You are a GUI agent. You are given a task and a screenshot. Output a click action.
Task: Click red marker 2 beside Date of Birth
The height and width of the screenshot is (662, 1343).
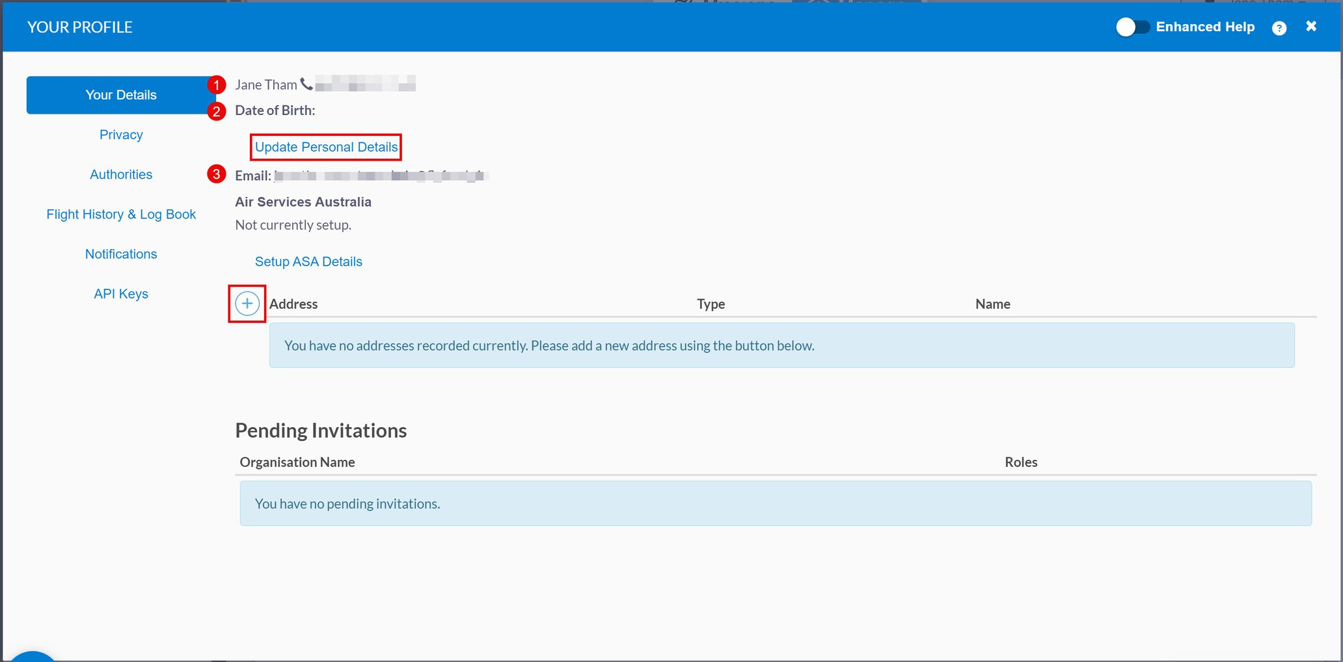coord(217,111)
